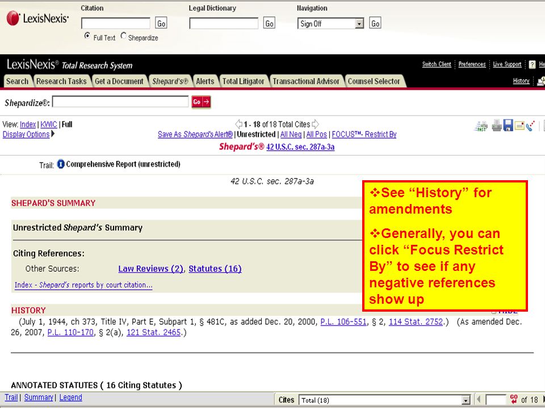
Task: Select the Shepardize radio button
Action: [x=123, y=36]
